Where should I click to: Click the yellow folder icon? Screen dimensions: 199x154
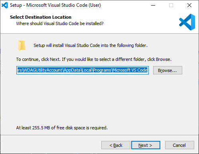click(22, 46)
